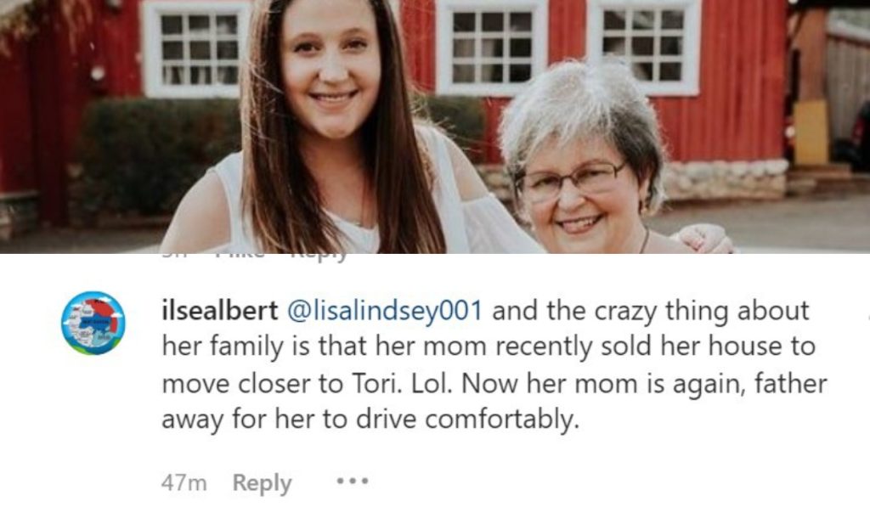Reply to ilsealbert's comment
870x507 pixels.
tap(262, 482)
